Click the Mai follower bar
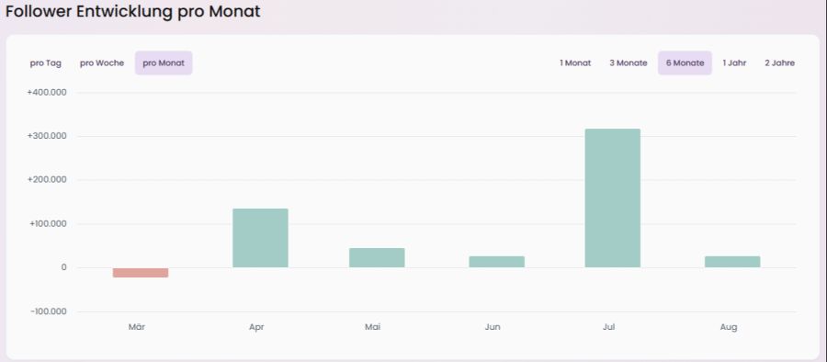Viewport: 827px width, 362px height. [377, 257]
